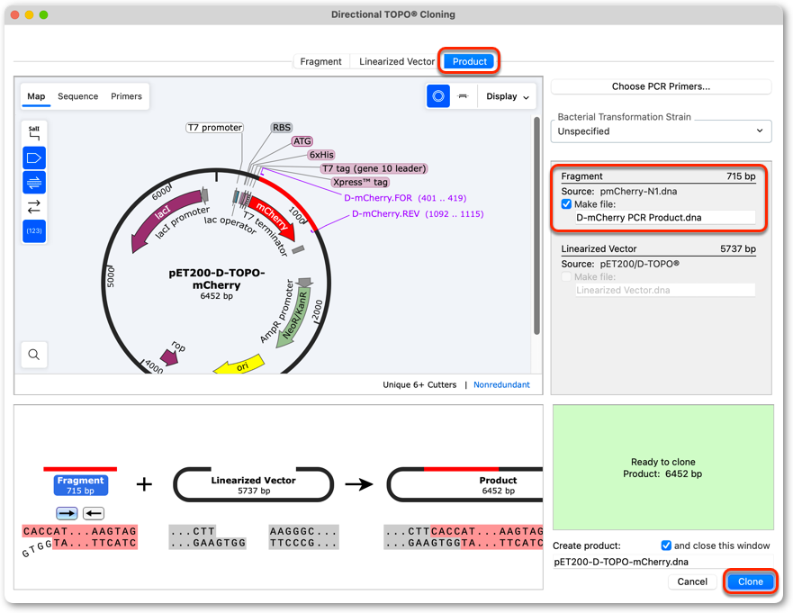
Task: Click the ATG feature label
Action: [302, 141]
